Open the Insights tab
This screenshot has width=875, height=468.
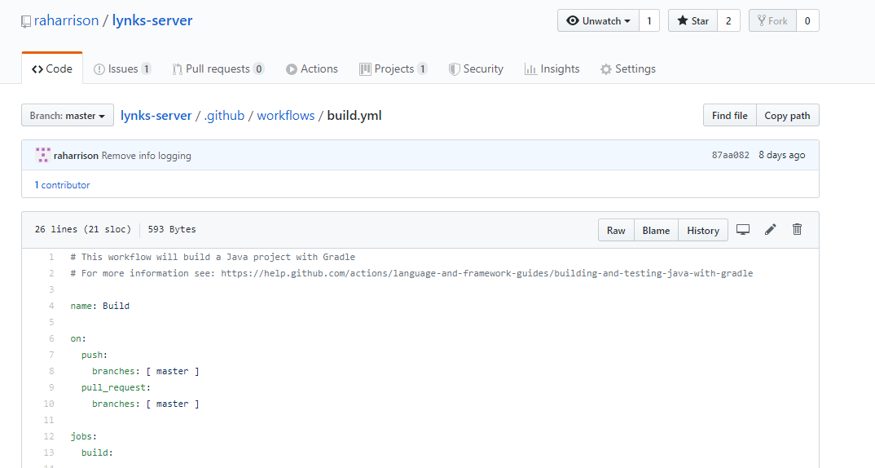click(x=552, y=68)
